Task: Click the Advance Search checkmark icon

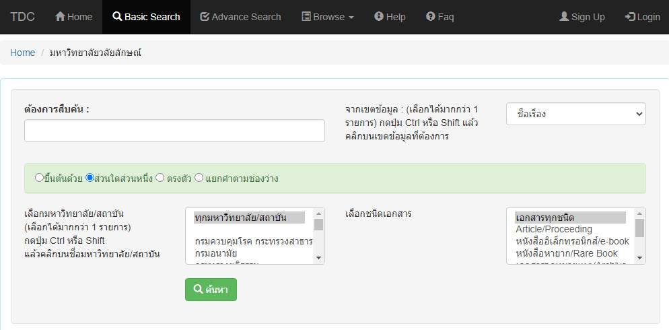Action: coord(205,17)
